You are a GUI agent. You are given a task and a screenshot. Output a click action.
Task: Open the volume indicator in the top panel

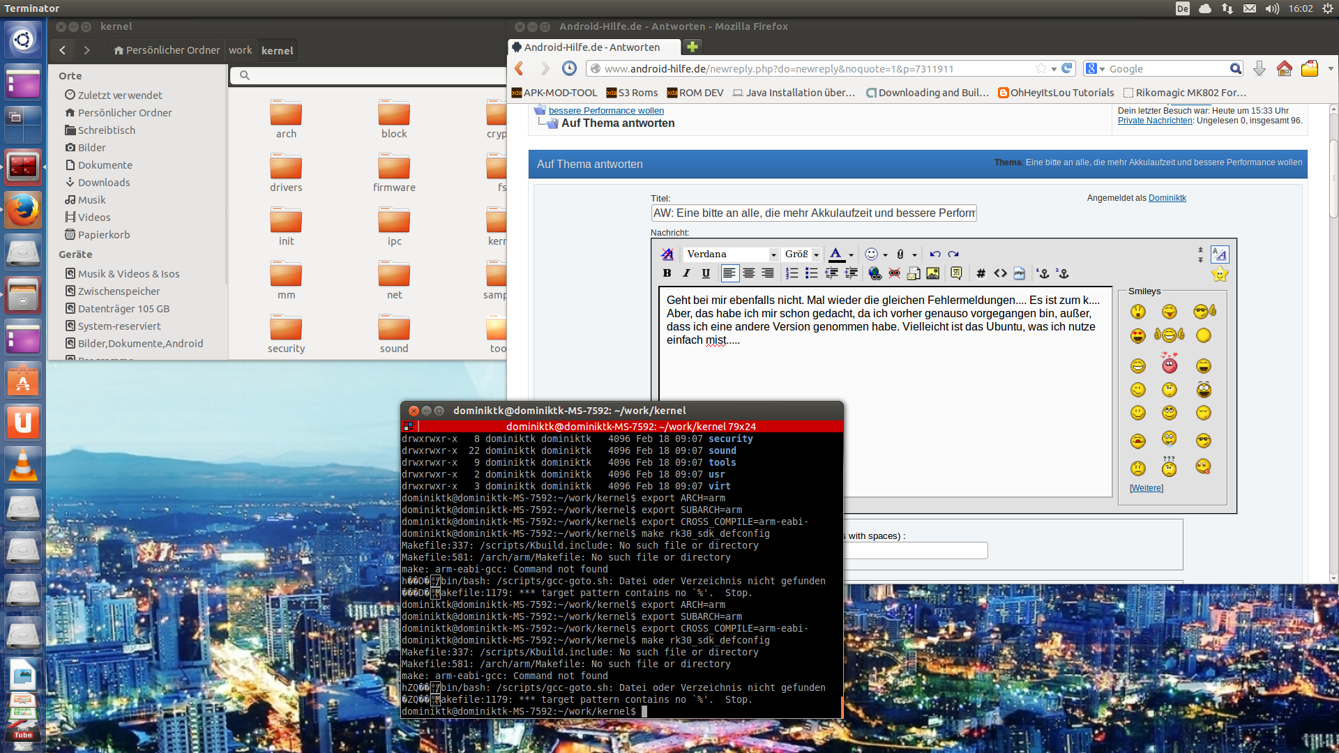[x=1272, y=8]
